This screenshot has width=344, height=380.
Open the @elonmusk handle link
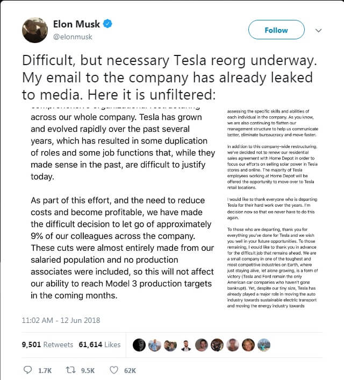[73, 38]
